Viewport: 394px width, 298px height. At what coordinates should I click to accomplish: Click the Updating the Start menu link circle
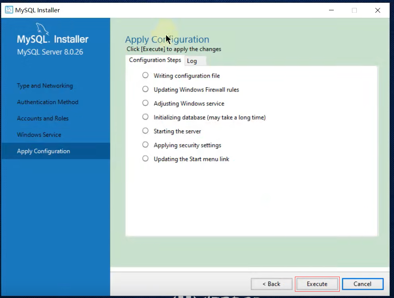pyautogui.click(x=145, y=159)
